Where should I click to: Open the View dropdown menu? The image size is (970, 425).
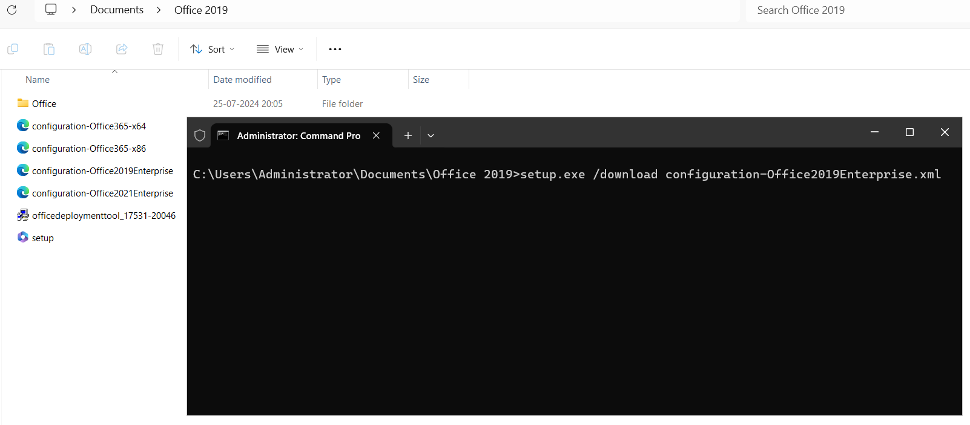(x=280, y=49)
